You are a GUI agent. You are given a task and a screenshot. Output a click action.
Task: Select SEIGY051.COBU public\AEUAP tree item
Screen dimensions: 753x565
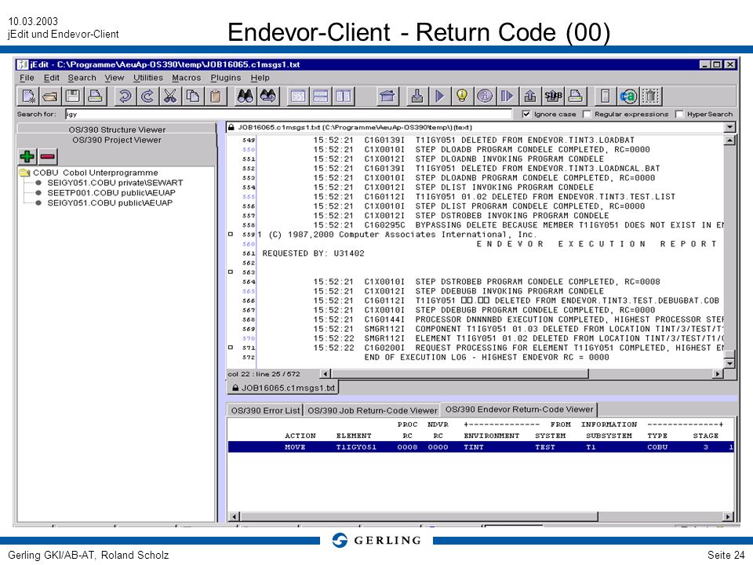coord(110,202)
